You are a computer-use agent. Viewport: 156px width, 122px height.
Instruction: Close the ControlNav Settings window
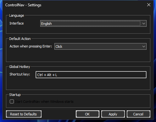click(149, 5)
